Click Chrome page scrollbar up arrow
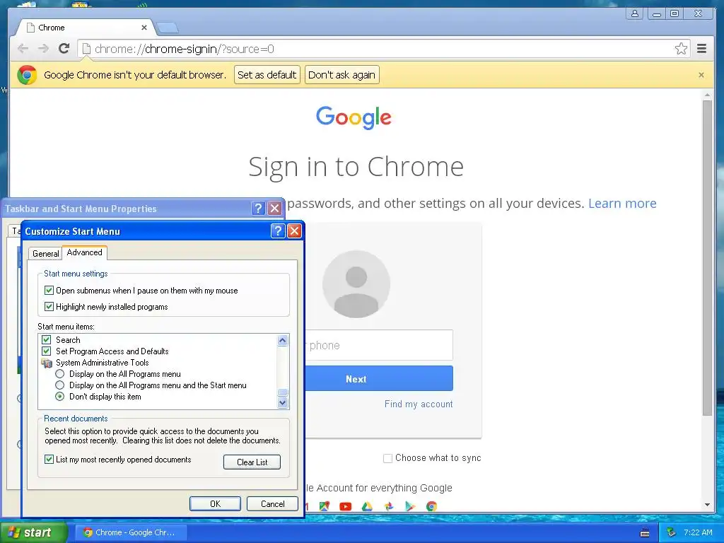This screenshot has width=724, height=543. (x=707, y=95)
